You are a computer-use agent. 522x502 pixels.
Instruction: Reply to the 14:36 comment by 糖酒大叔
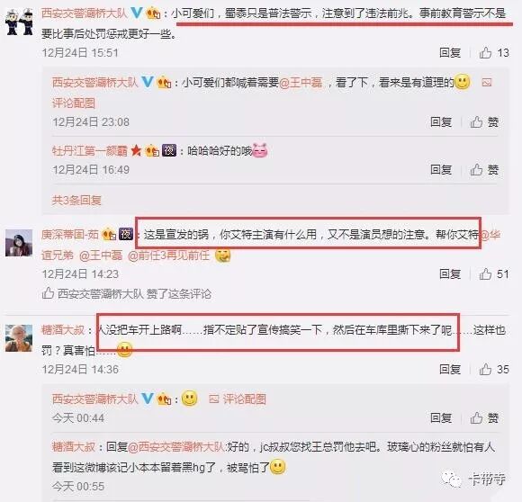450,369
